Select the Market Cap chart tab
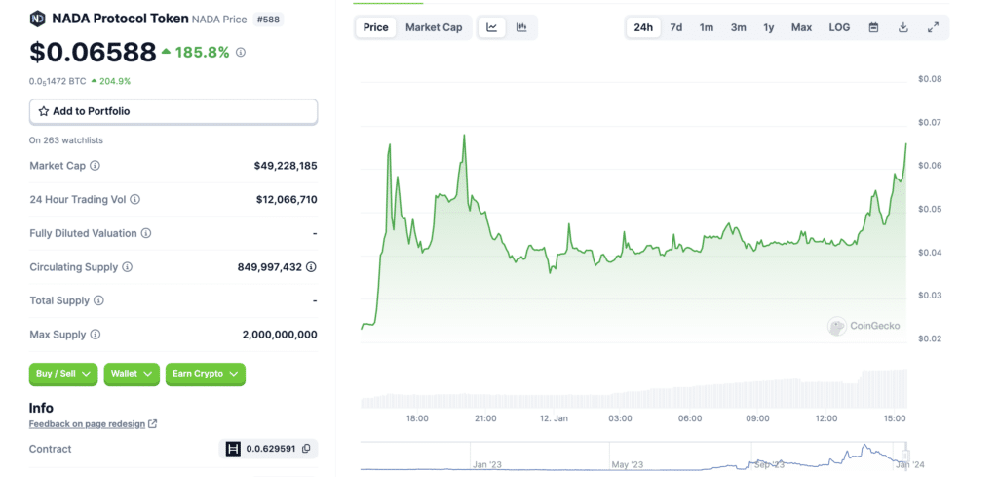The height and width of the screenshot is (477, 998). [434, 27]
